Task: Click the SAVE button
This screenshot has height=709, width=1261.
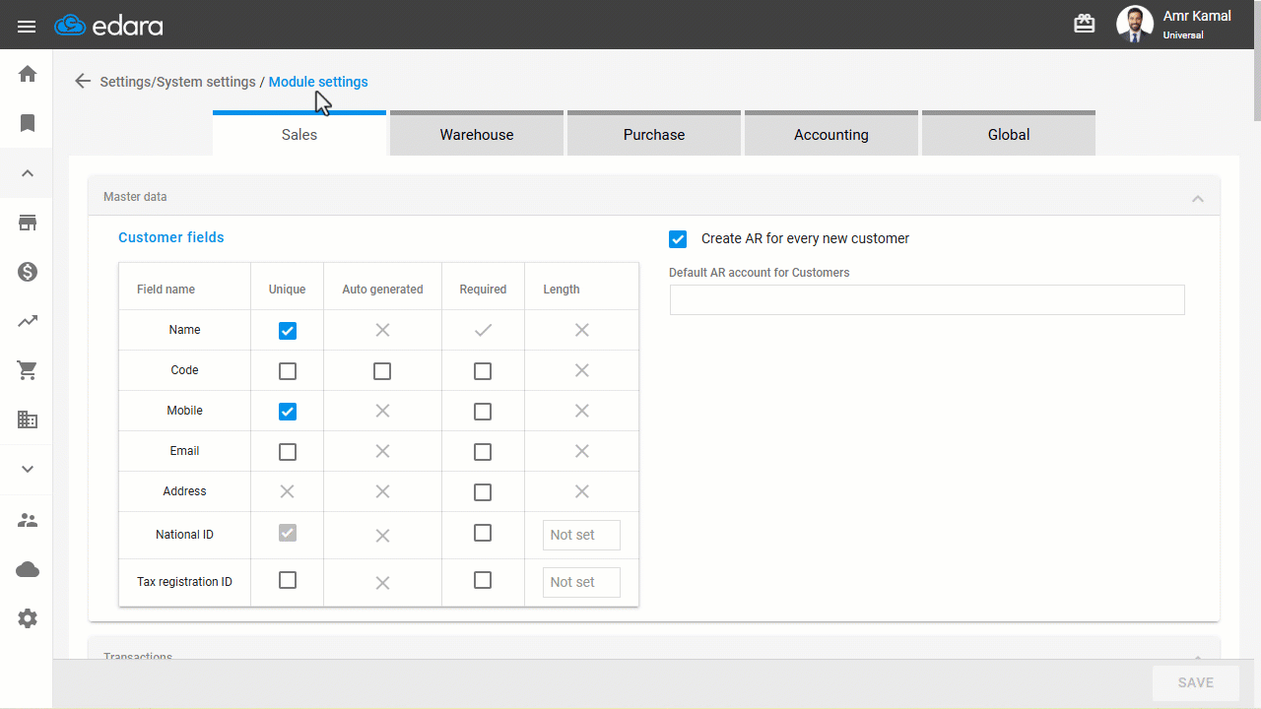Action: click(1196, 682)
